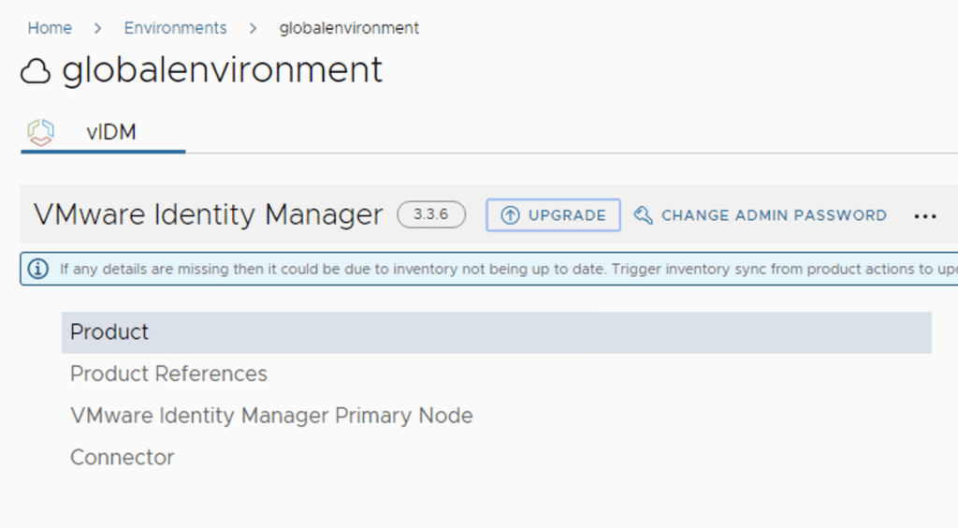Screen dimensions: 958x528
Task: Click the cloud icon beside globalenvironment heading
Action: click(36, 71)
